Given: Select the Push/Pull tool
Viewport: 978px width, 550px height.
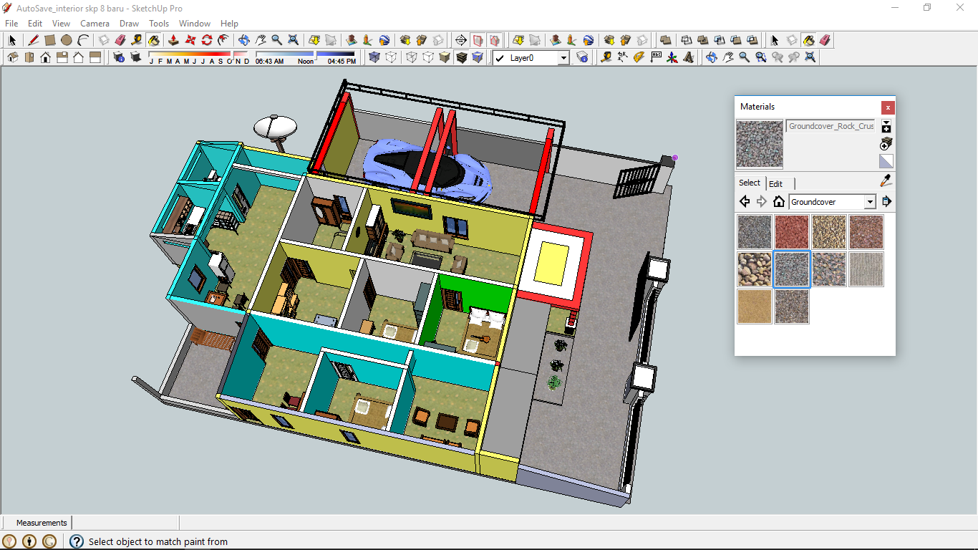Looking at the screenshot, I should (x=173, y=40).
